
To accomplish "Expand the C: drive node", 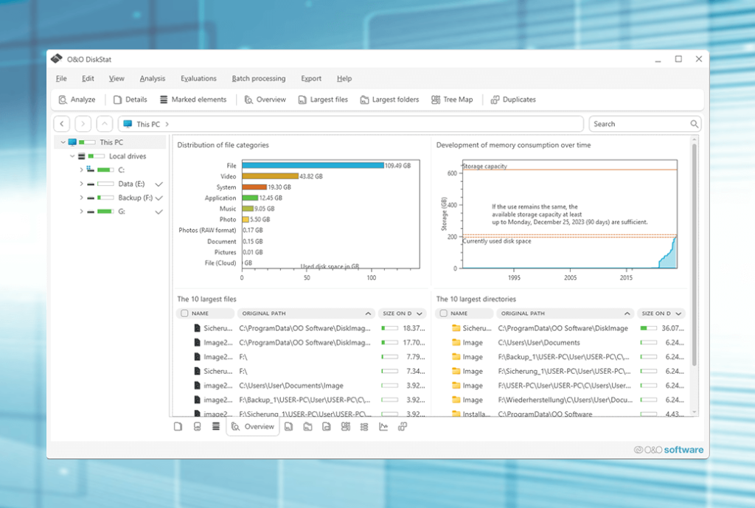I will coord(81,170).
